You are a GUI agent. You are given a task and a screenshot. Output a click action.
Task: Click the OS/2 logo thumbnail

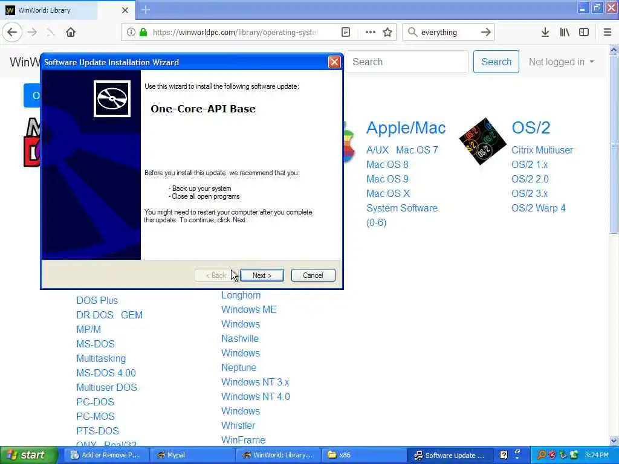tap(483, 141)
